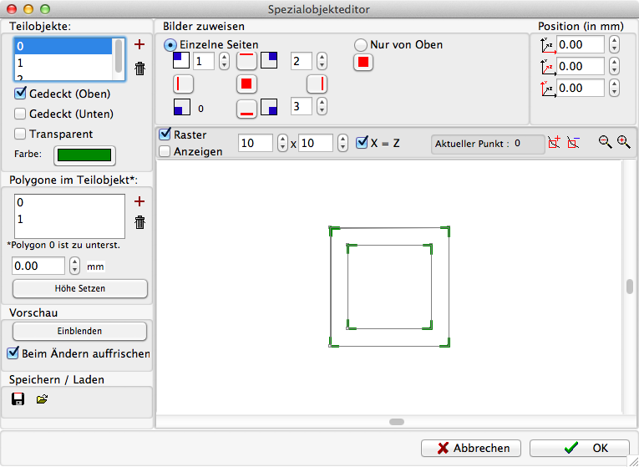
Task: Click the stepper next to image number 2
Action: tap(322, 60)
